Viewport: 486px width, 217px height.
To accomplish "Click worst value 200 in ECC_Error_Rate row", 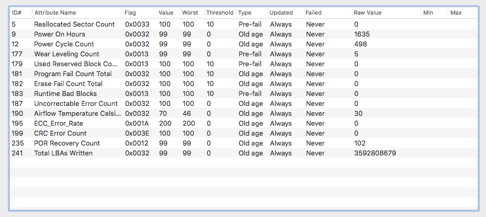I will [x=189, y=123].
